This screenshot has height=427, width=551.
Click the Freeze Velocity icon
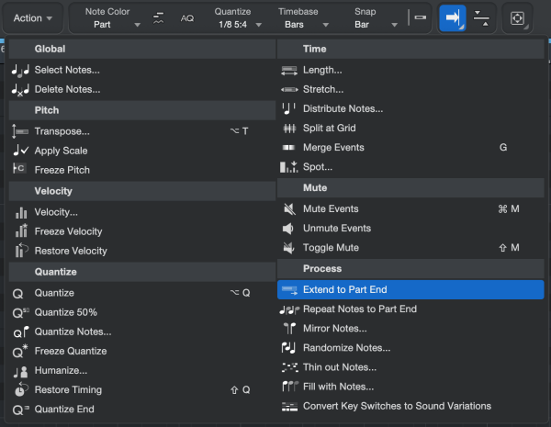tap(21, 230)
